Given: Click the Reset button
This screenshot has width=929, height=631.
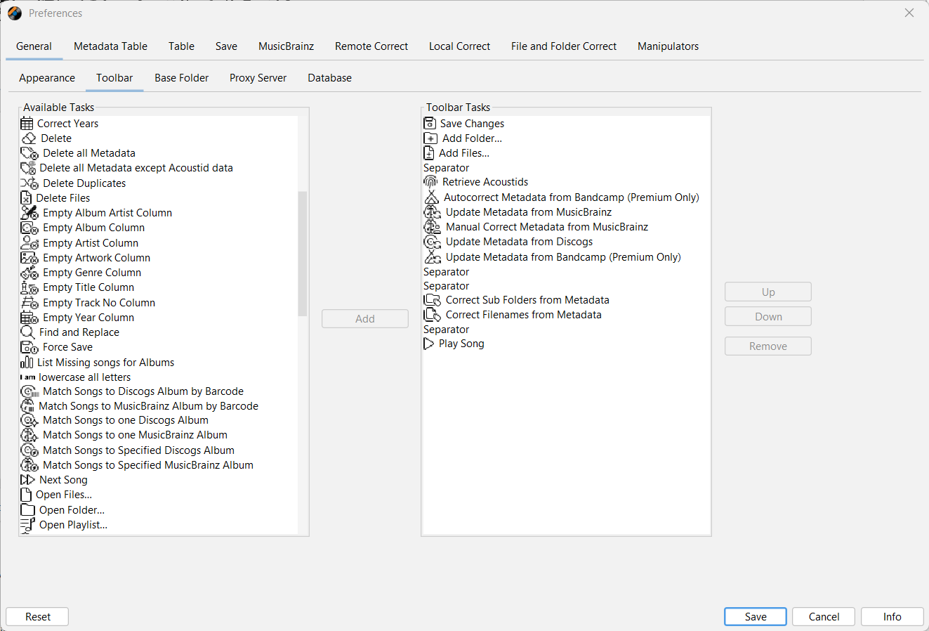Looking at the screenshot, I should [38, 617].
